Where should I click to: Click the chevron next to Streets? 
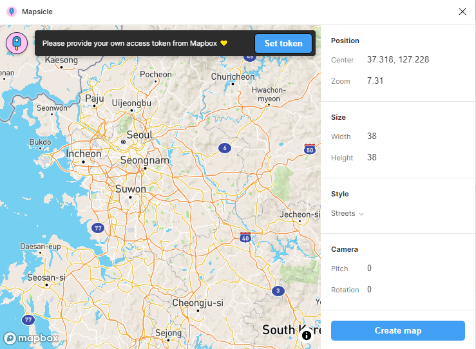(361, 214)
